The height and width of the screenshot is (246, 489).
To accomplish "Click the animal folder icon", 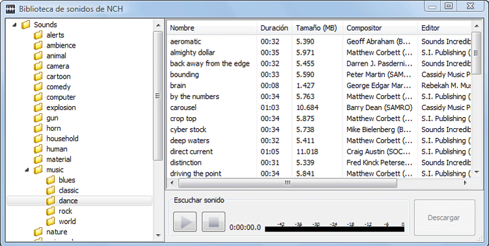I will 38,55.
